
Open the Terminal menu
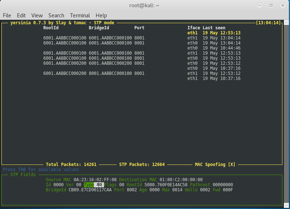pos(80,15)
